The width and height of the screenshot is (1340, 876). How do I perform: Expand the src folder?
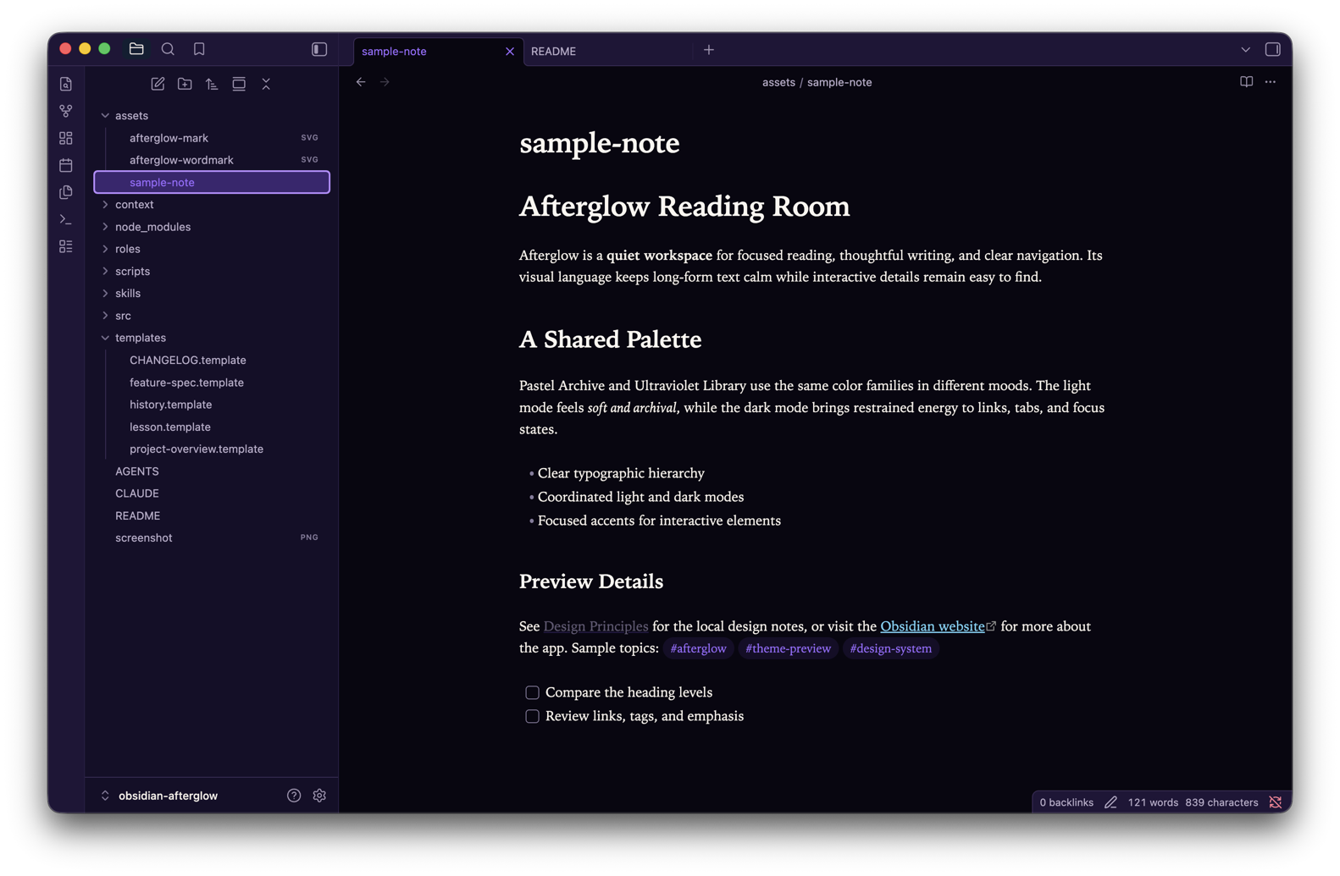212,315
